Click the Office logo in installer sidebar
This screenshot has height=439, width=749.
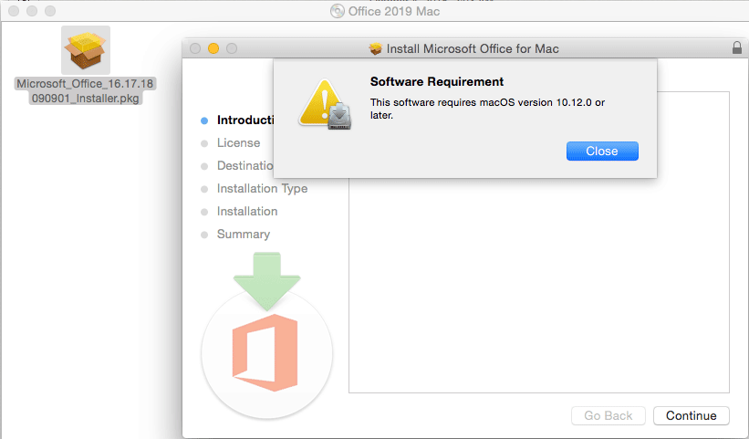(265, 352)
